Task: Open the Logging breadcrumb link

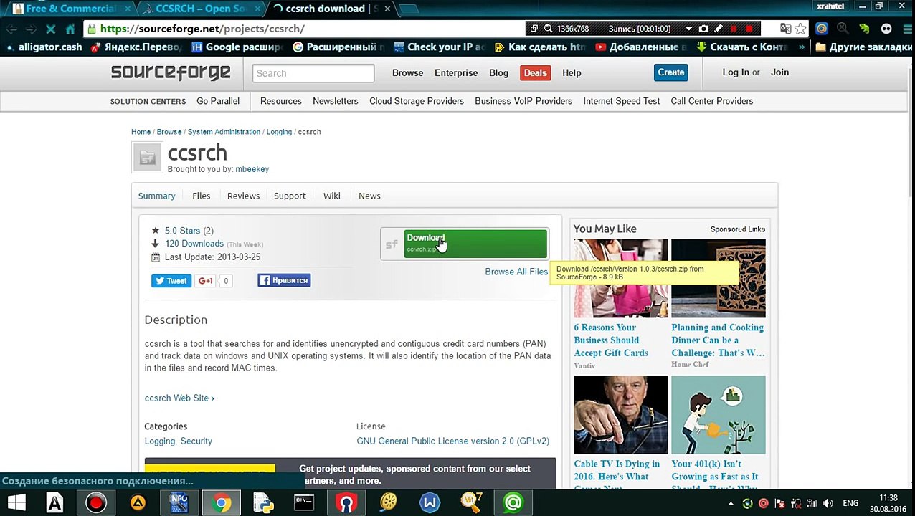Action: pyautogui.click(x=279, y=132)
